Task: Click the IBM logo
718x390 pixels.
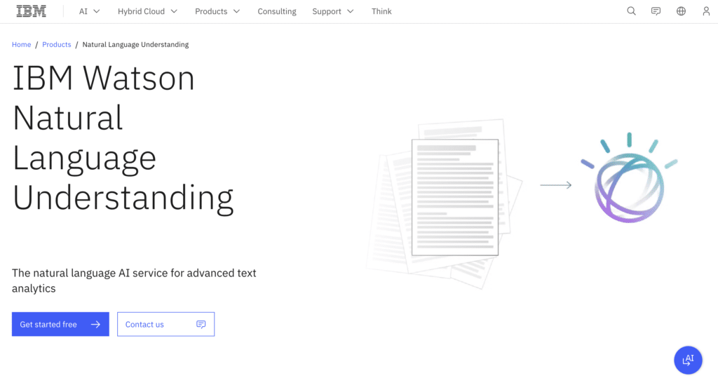Action: pyautogui.click(x=31, y=11)
